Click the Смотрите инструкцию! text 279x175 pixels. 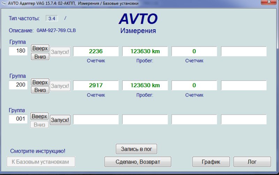coord(38,151)
